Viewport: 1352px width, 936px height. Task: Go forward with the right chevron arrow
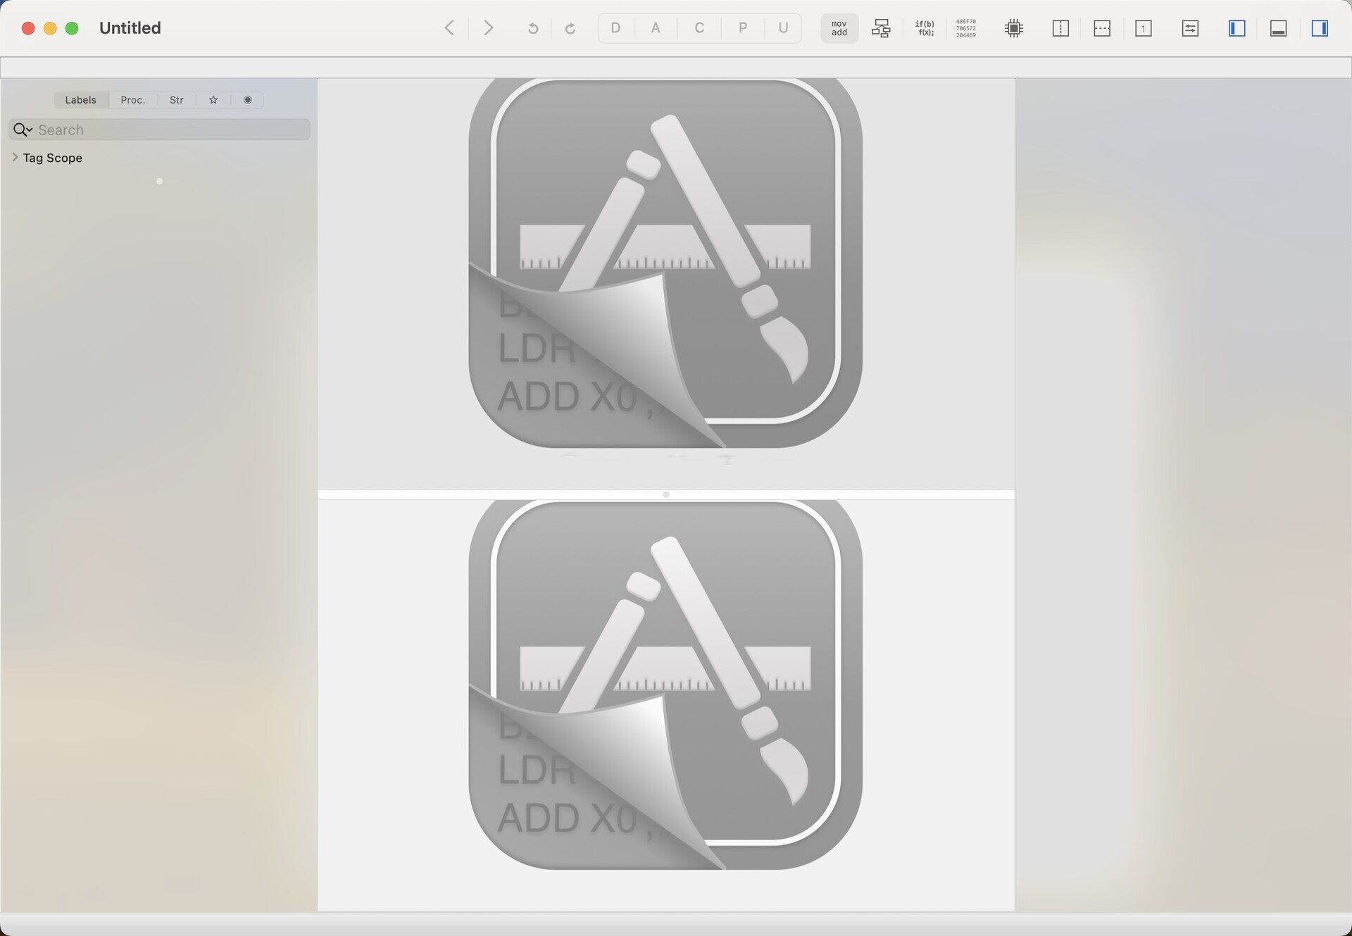point(488,28)
